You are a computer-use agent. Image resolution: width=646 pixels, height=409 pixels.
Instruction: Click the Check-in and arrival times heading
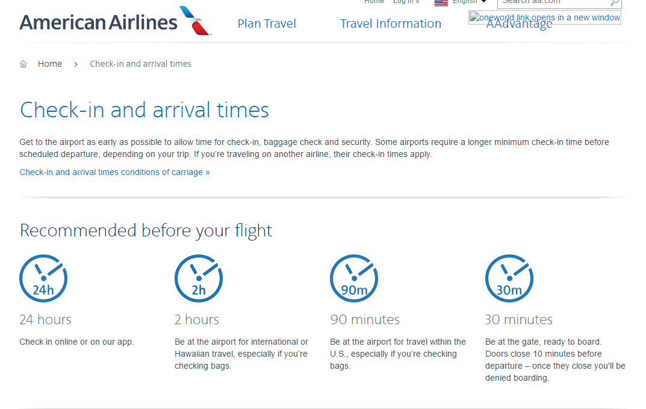144,110
